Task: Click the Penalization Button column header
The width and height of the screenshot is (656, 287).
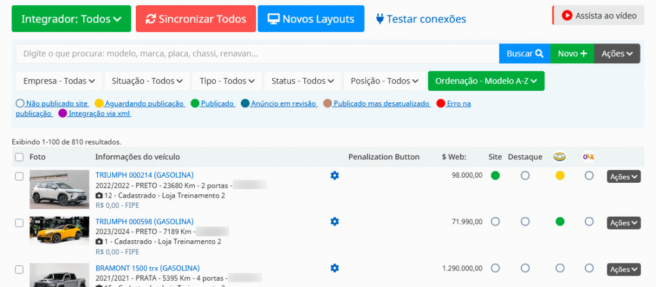Action: [x=384, y=157]
